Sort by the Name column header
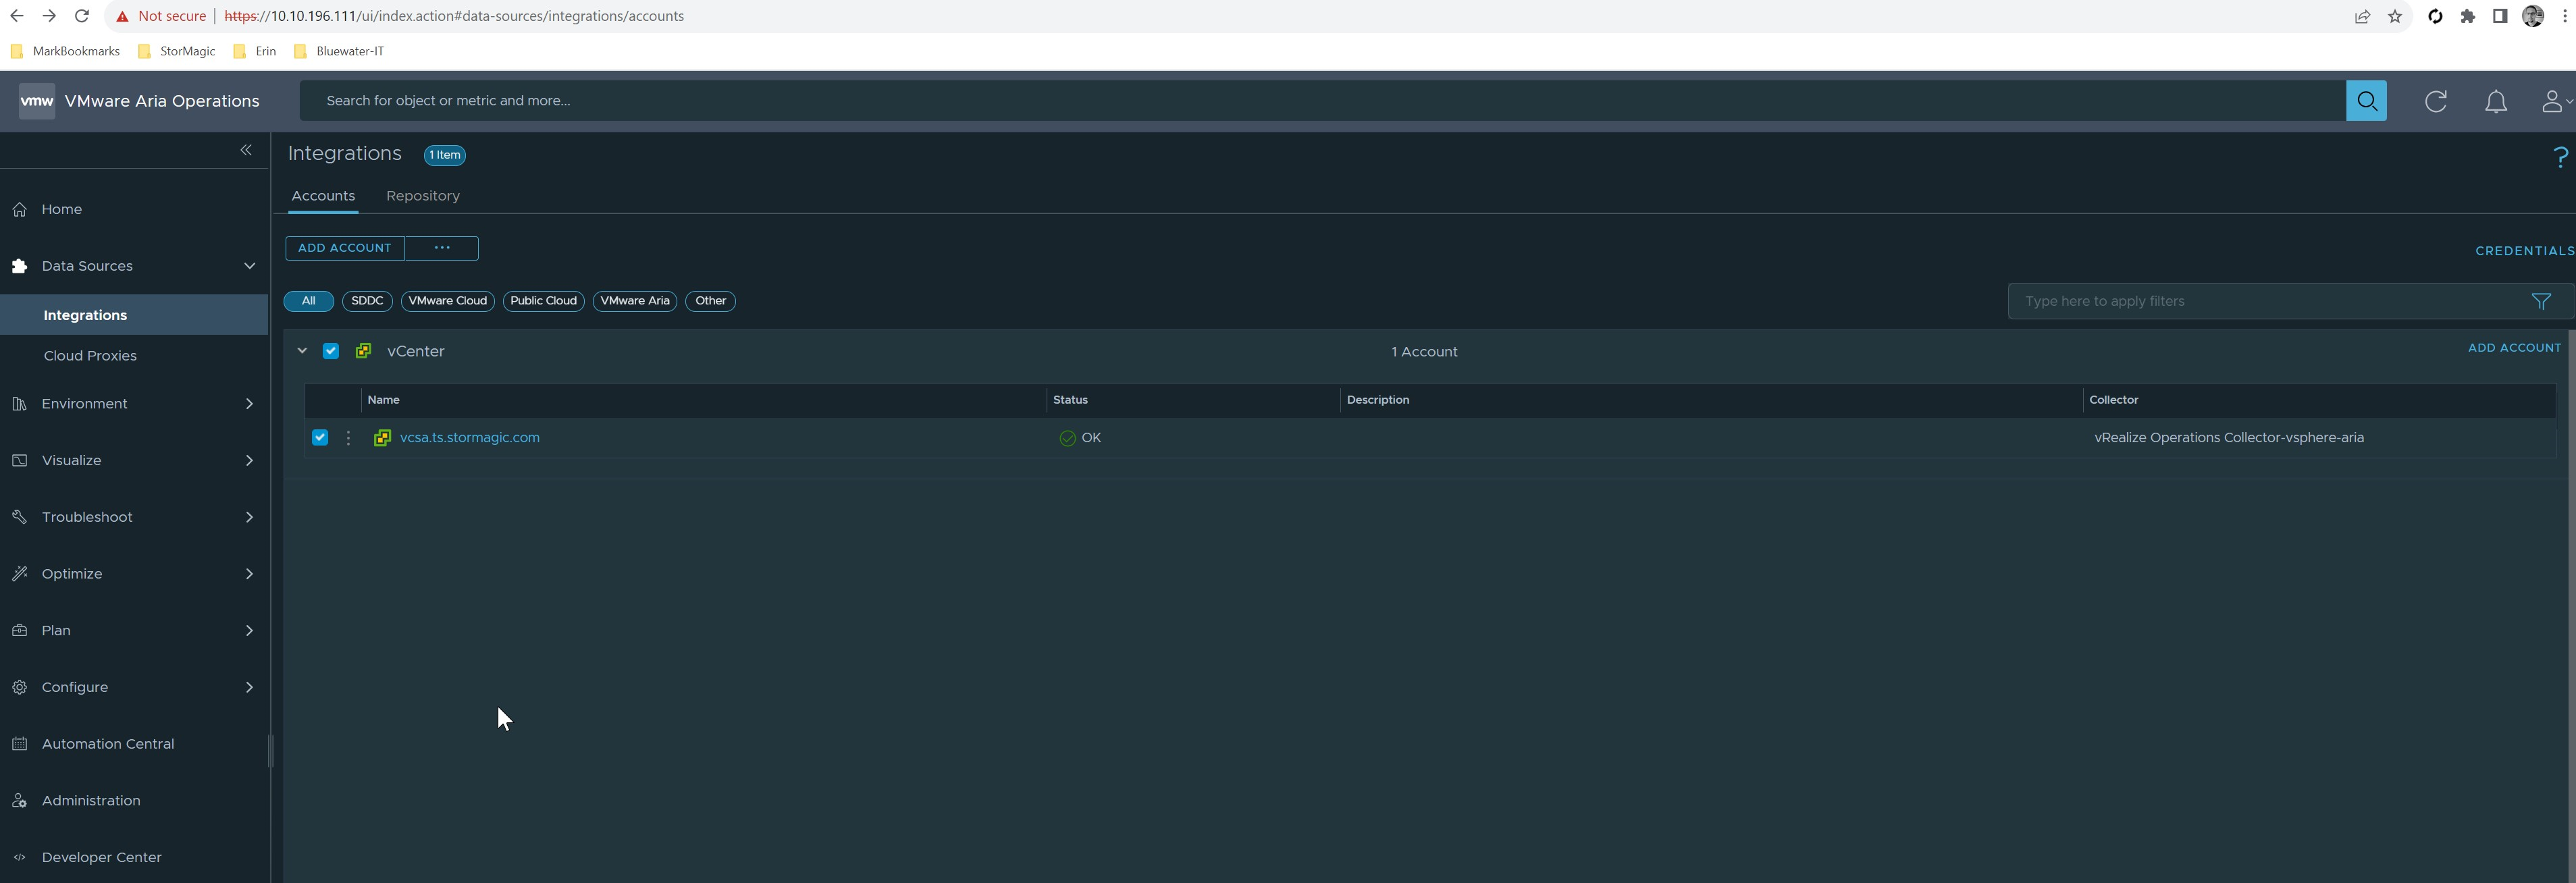The width and height of the screenshot is (2576, 883). point(383,400)
